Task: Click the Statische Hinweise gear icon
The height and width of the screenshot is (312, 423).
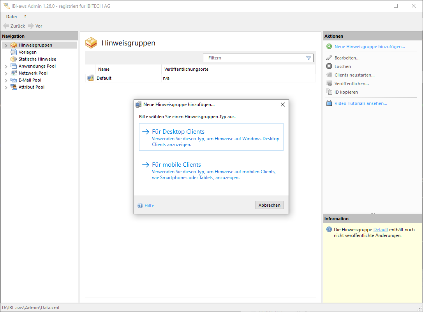Action: pyautogui.click(x=14, y=59)
